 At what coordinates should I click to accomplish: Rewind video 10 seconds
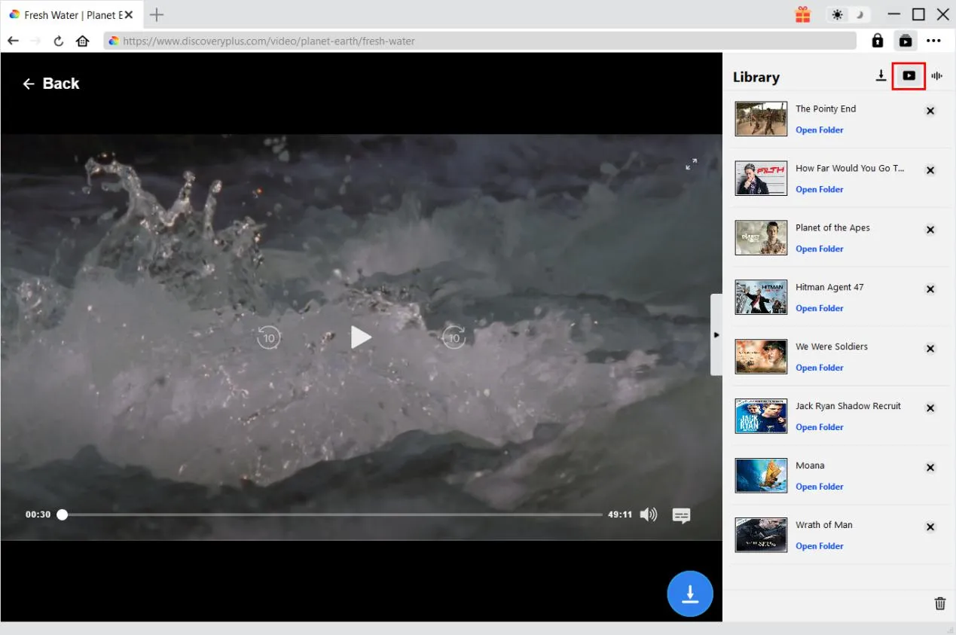pos(268,338)
